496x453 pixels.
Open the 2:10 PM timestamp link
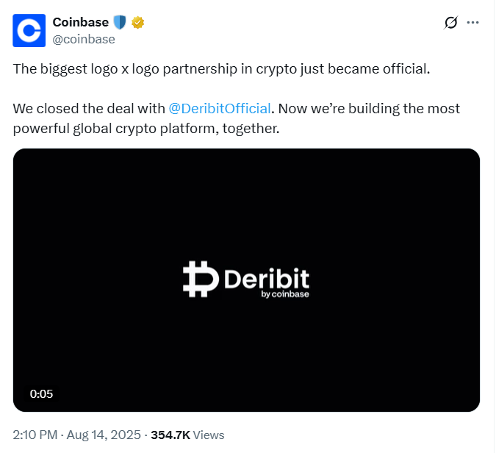pos(35,435)
